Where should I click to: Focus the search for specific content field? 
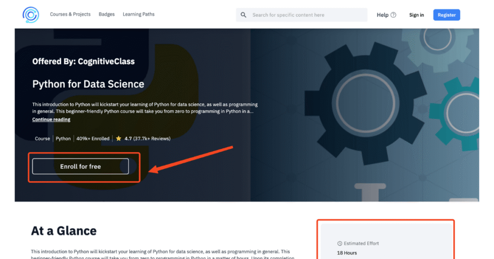(306, 15)
